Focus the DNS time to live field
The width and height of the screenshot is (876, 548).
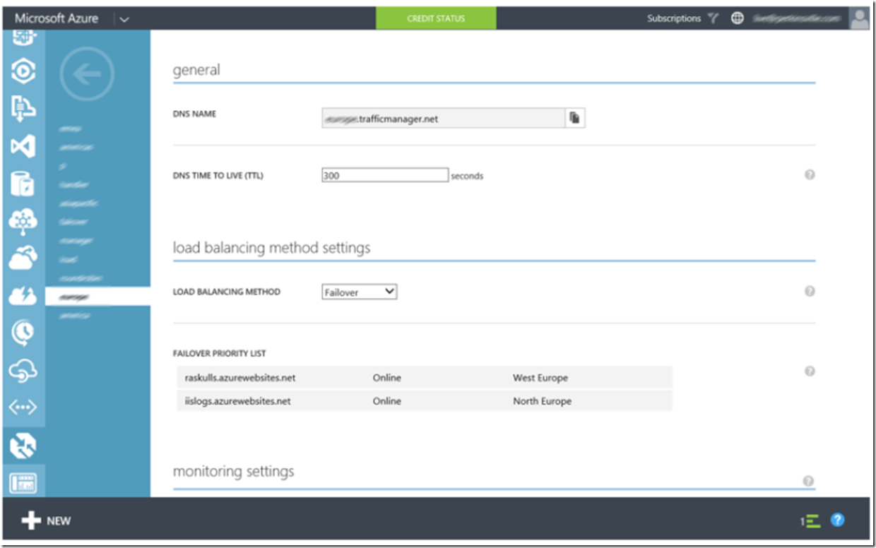(385, 175)
